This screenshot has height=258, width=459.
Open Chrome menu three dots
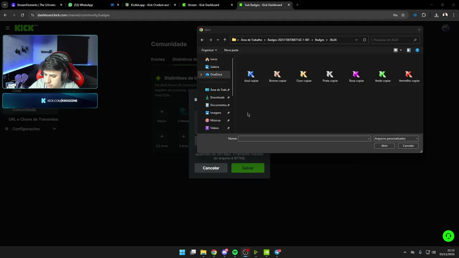(454, 15)
